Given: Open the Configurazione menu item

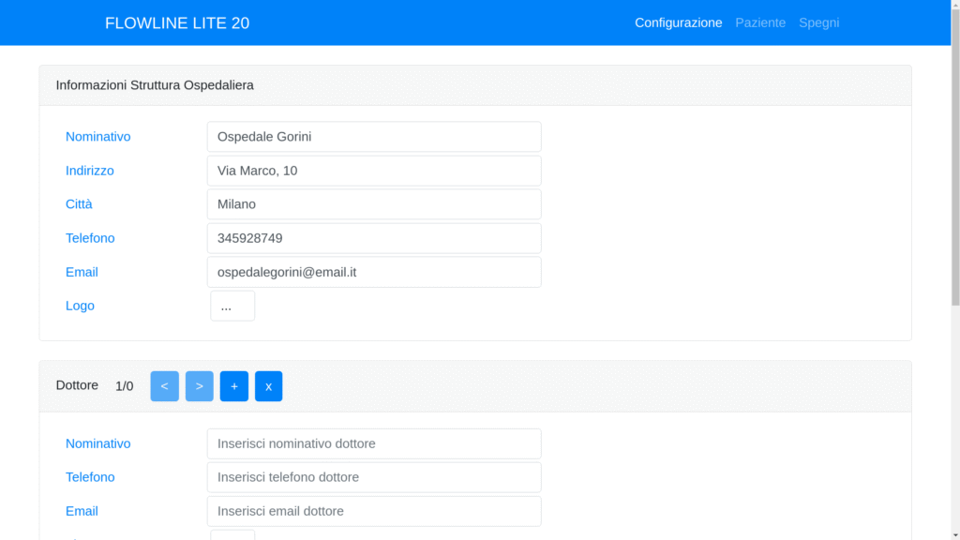Looking at the screenshot, I should point(678,22).
